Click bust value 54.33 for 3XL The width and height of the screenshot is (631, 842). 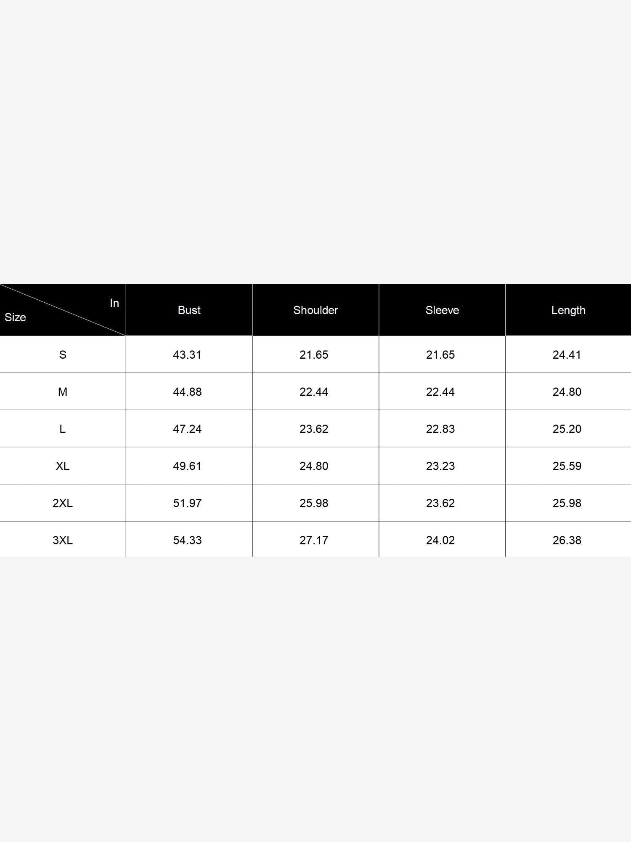[x=187, y=540]
